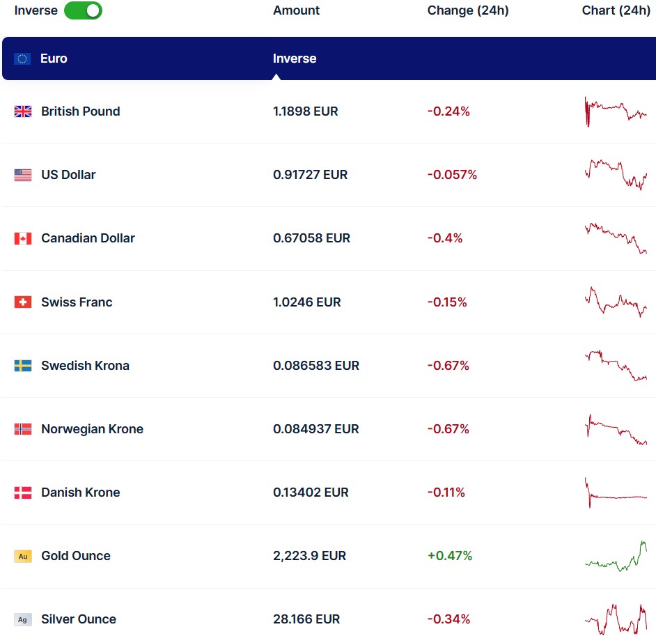Click the Swiss Franc flag icon
Screen dimensions: 656x636
pyautogui.click(x=23, y=302)
